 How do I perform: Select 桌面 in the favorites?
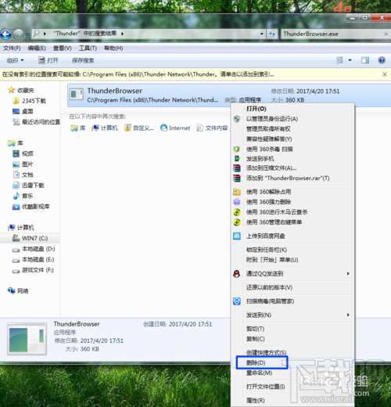(x=23, y=111)
